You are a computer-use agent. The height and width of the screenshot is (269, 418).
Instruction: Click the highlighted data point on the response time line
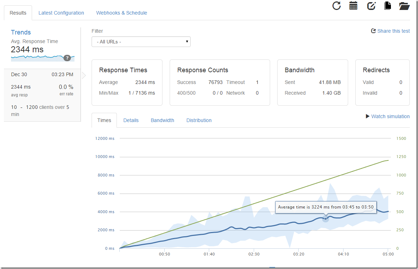pos(325,219)
